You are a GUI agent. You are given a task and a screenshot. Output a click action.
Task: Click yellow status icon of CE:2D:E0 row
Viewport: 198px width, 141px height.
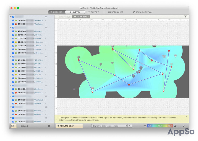click(16, 75)
